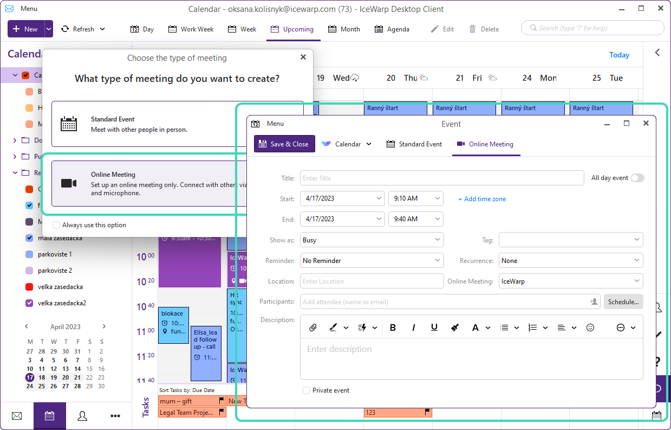Check Always use this option
Viewport: 671px width, 430px height.
(56, 225)
